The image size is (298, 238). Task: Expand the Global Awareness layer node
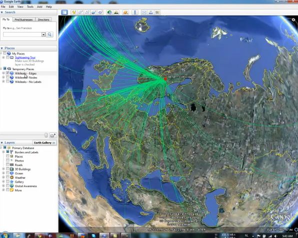3,186
